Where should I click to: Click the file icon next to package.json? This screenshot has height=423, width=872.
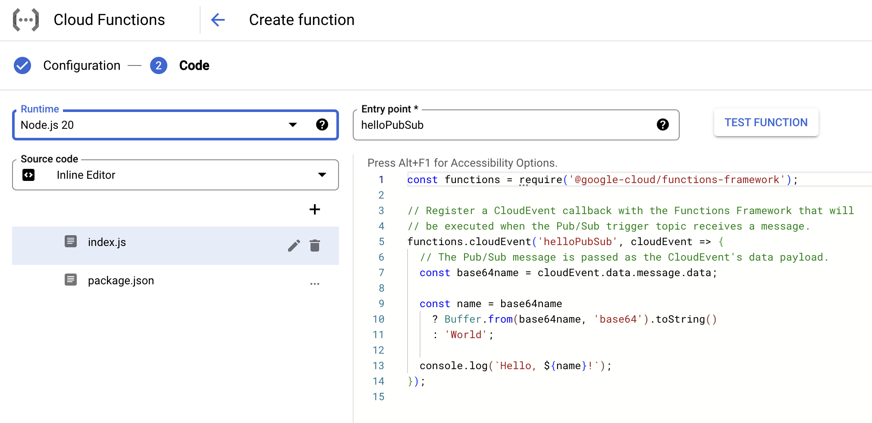tap(70, 280)
